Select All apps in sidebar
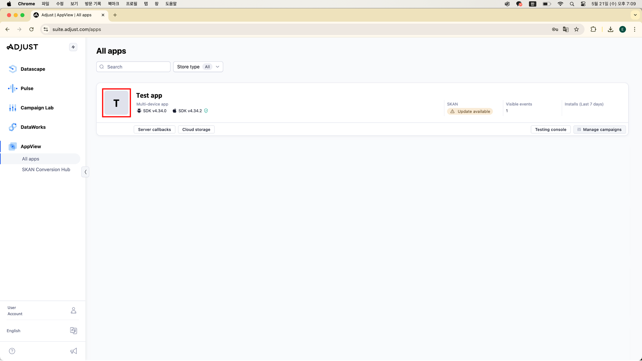The width and height of the screenshot is (642, 361). coord(30,159)
